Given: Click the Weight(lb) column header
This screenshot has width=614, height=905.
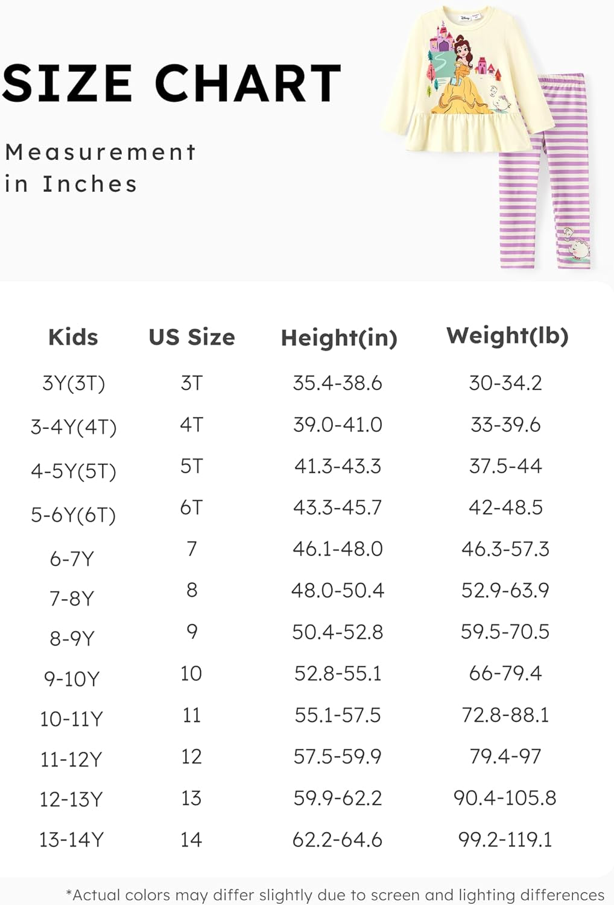Looking at the screenshot, I should pos(507,335).
